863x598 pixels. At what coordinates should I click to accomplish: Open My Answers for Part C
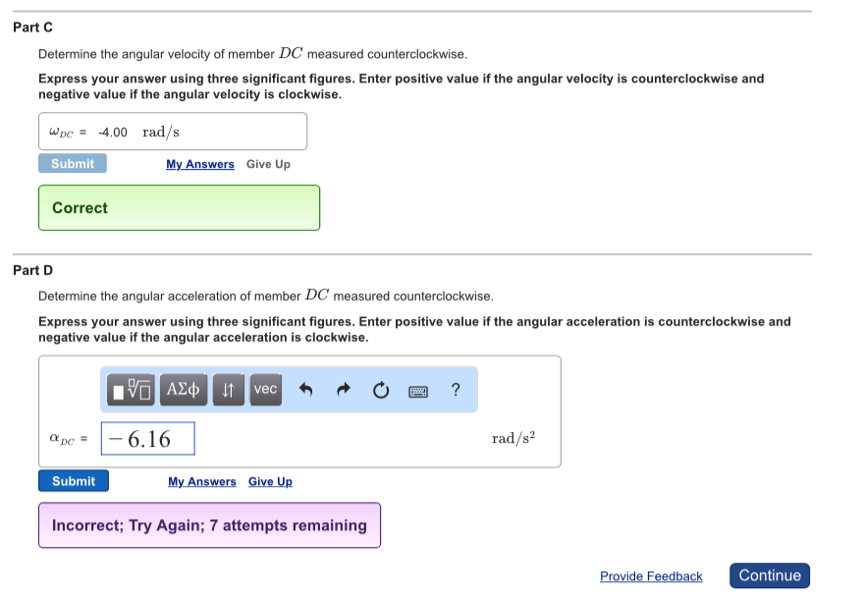(200, 164)
